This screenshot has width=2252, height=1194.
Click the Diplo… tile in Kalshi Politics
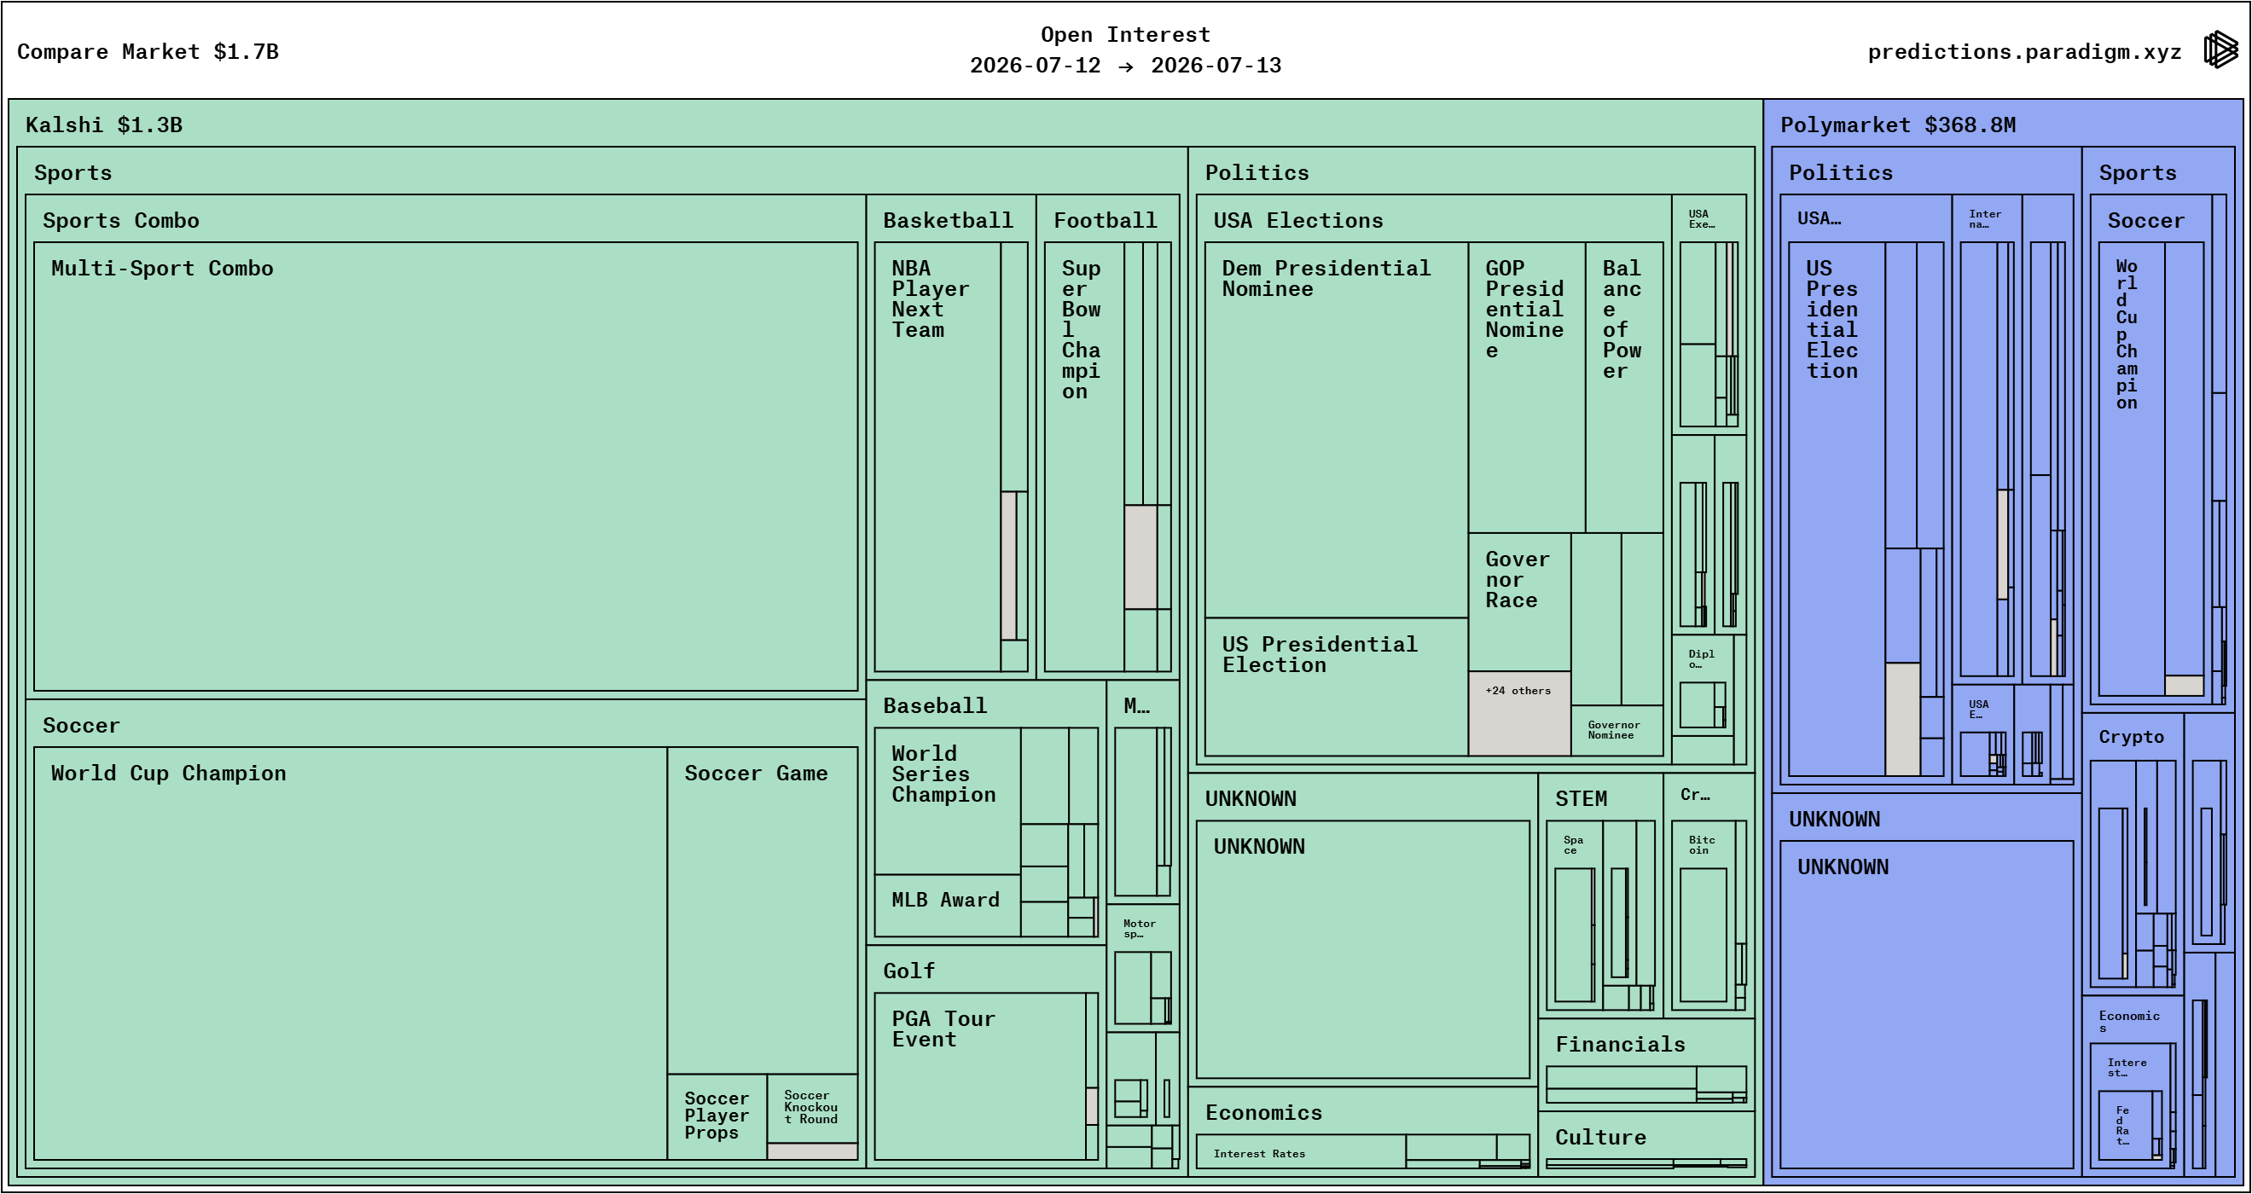1702,684
